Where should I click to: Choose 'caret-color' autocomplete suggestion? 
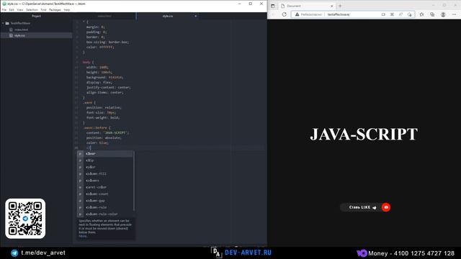click(x=105, y=187)
